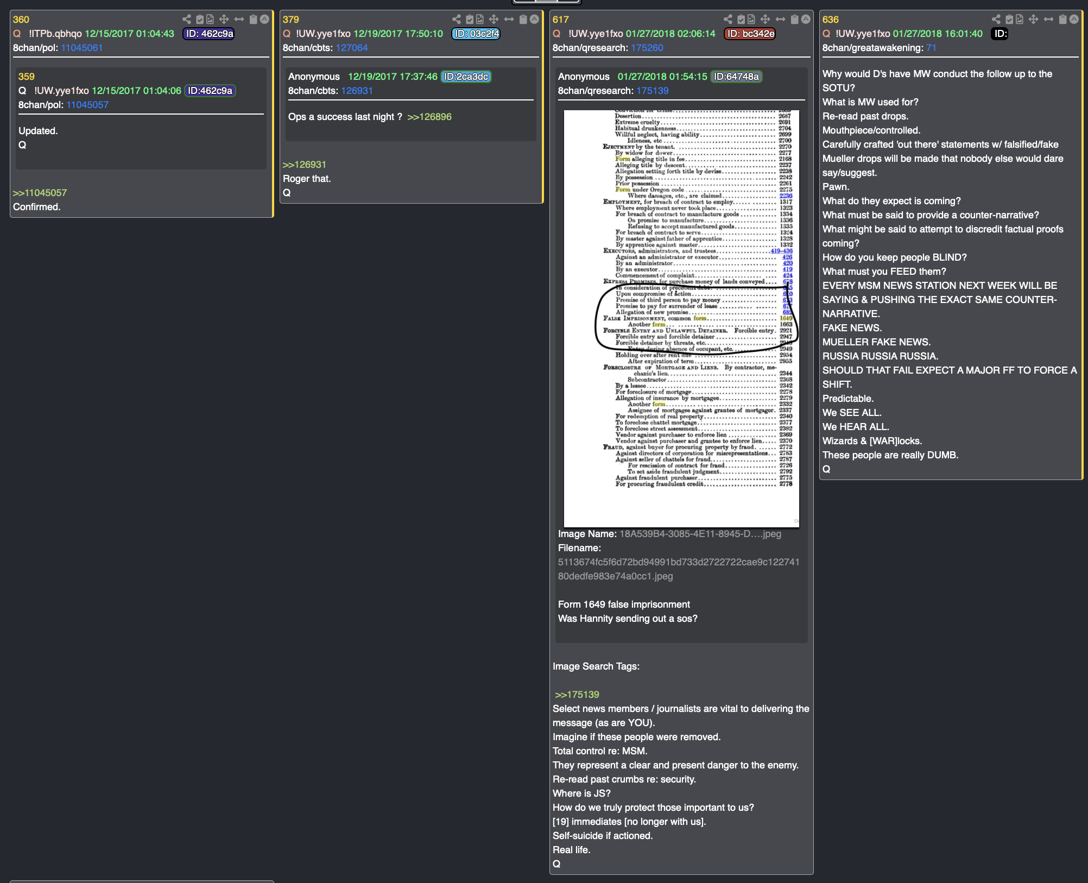Click the horizontal width arrows on post 360
Viewport: 1088px width, 883px height.
tap(239, 19)
